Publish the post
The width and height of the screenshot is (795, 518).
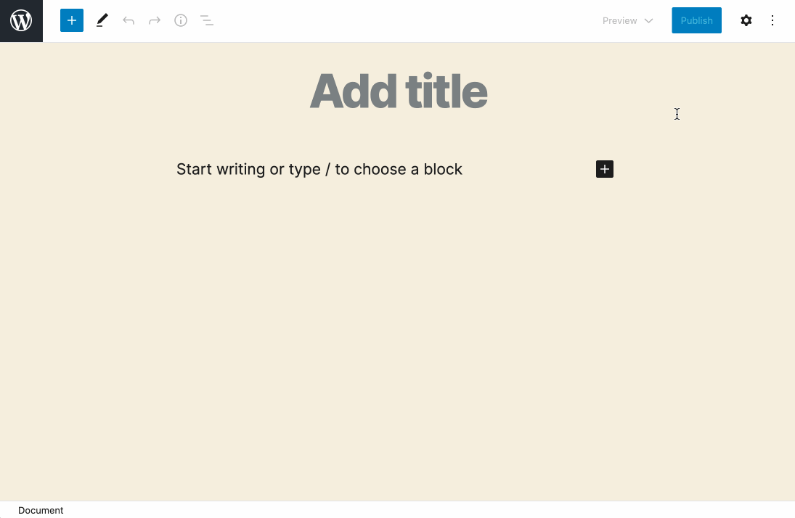pyautogui.click(x=696, y=20)
